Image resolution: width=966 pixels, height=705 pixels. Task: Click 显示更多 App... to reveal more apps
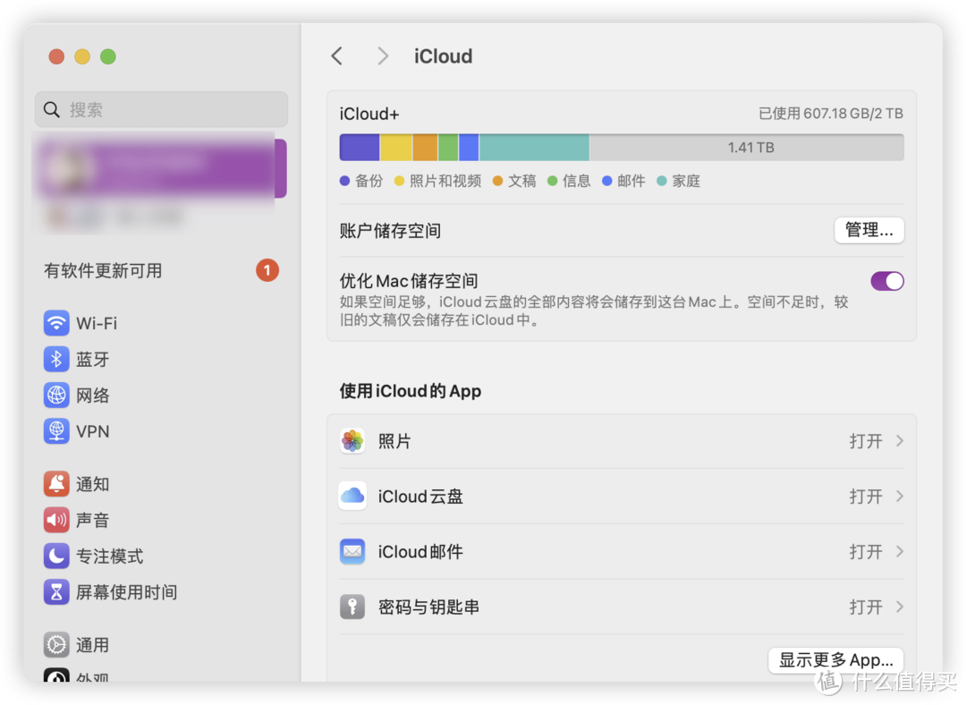pos(835,659)
